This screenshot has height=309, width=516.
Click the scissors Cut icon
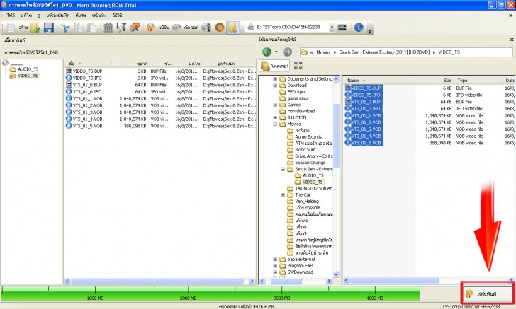click(66, 28)
